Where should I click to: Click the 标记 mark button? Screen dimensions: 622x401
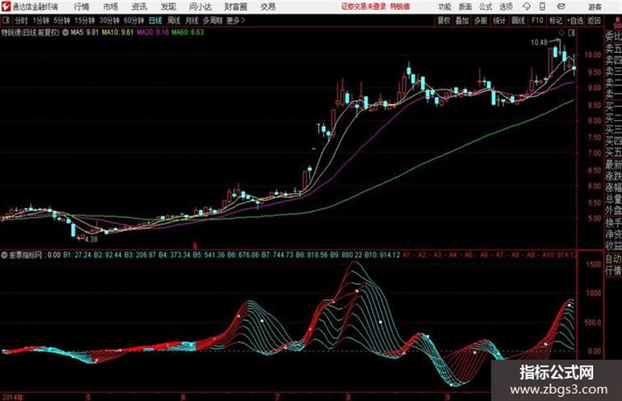pyautogui.click(x=556, y=20)
